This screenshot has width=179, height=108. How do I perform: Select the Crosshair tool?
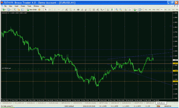[x=50, y=10]
